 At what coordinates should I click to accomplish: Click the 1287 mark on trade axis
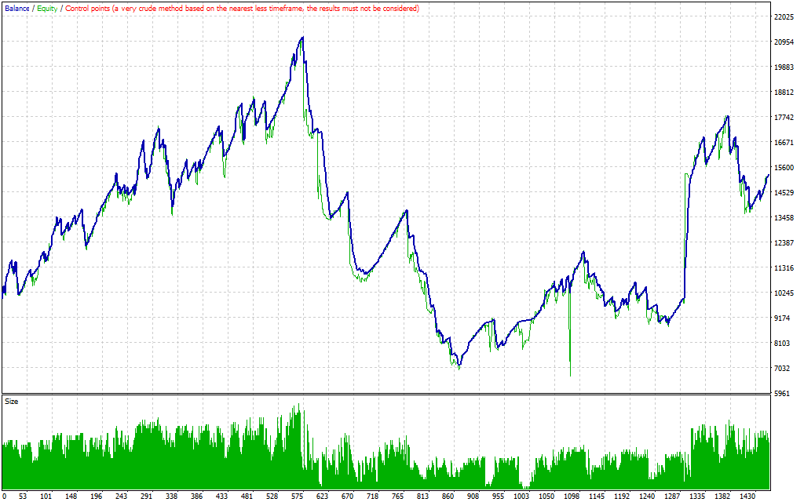672,497
